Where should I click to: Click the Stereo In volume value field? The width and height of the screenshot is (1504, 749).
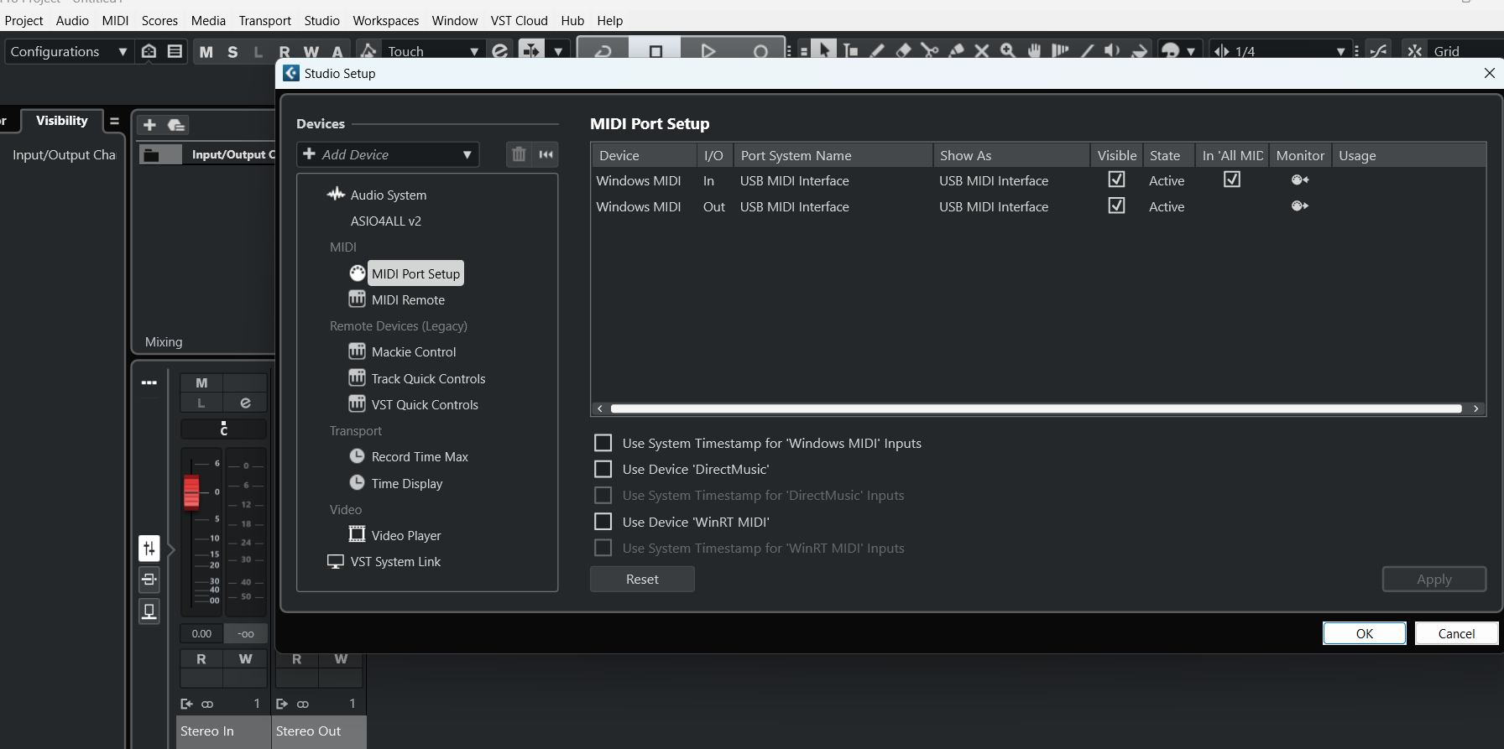(x=201, y=633)
